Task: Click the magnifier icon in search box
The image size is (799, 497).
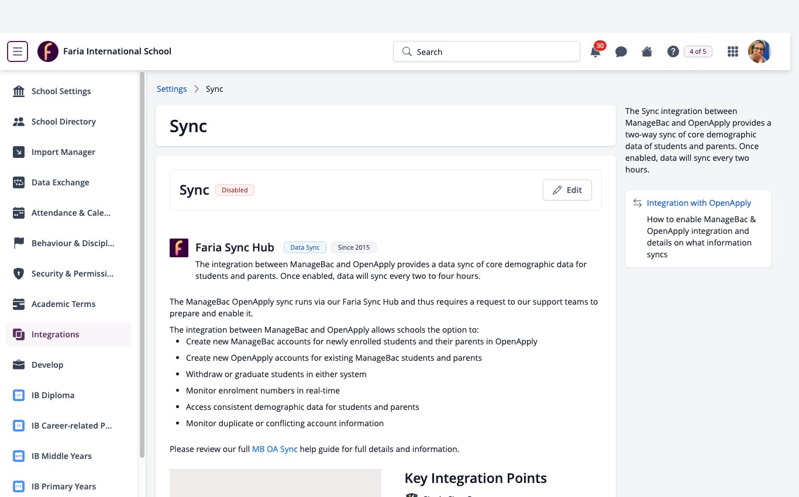Action: coord(407,51)
